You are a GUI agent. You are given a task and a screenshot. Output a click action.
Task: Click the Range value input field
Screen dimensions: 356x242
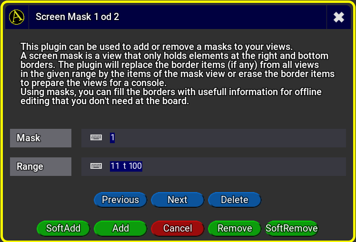[214, 166]
